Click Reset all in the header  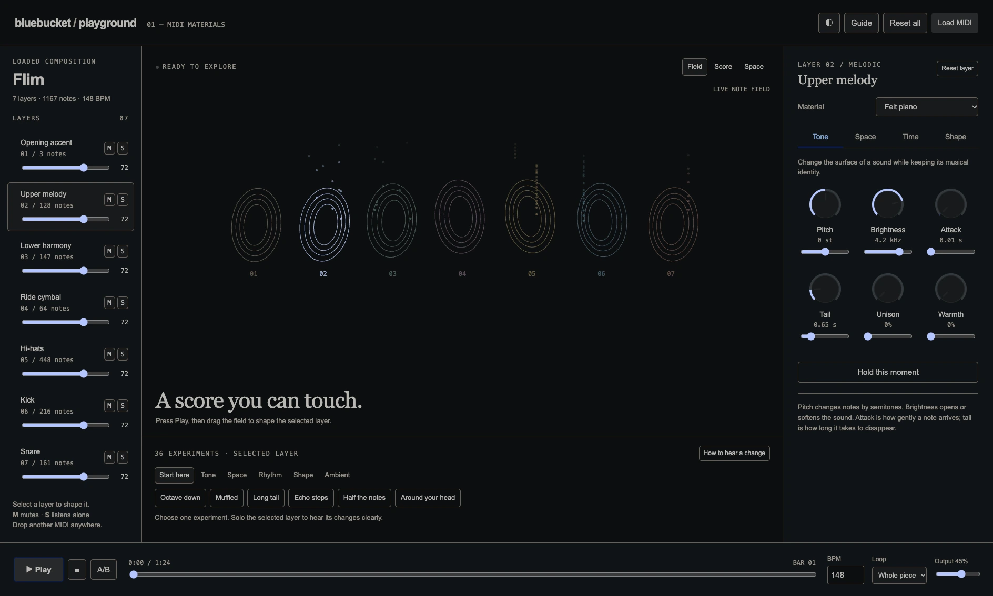905,23
